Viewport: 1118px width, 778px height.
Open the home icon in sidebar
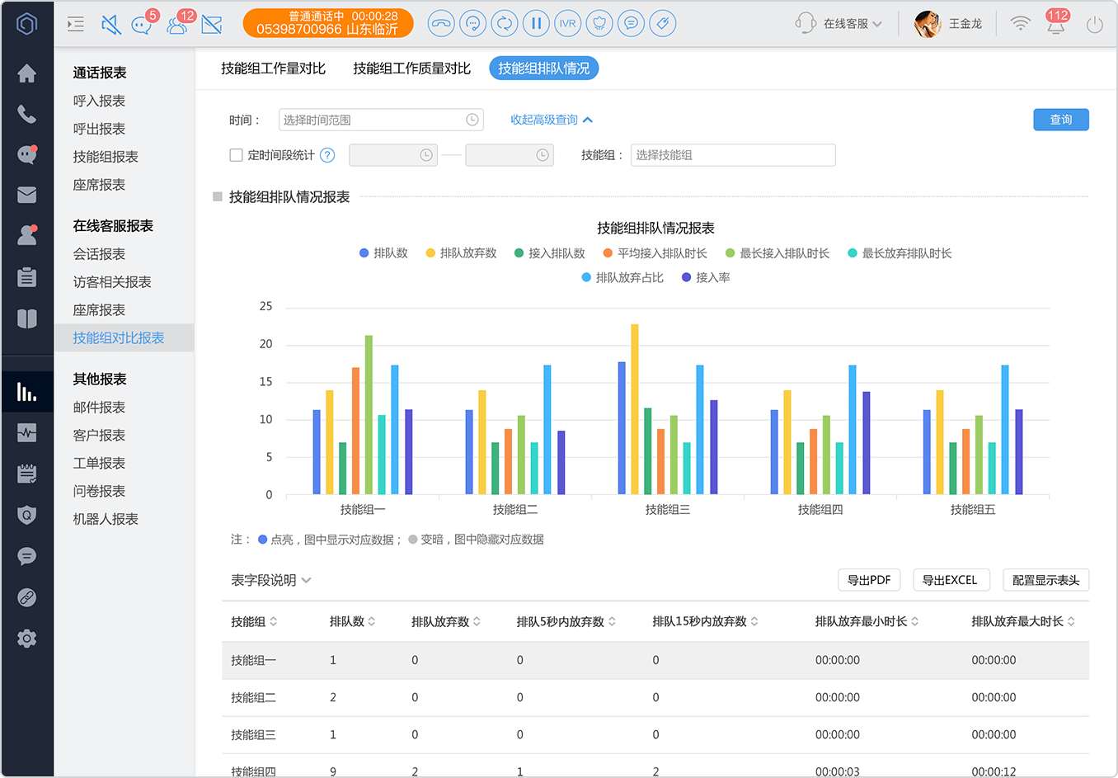(26, 73)
